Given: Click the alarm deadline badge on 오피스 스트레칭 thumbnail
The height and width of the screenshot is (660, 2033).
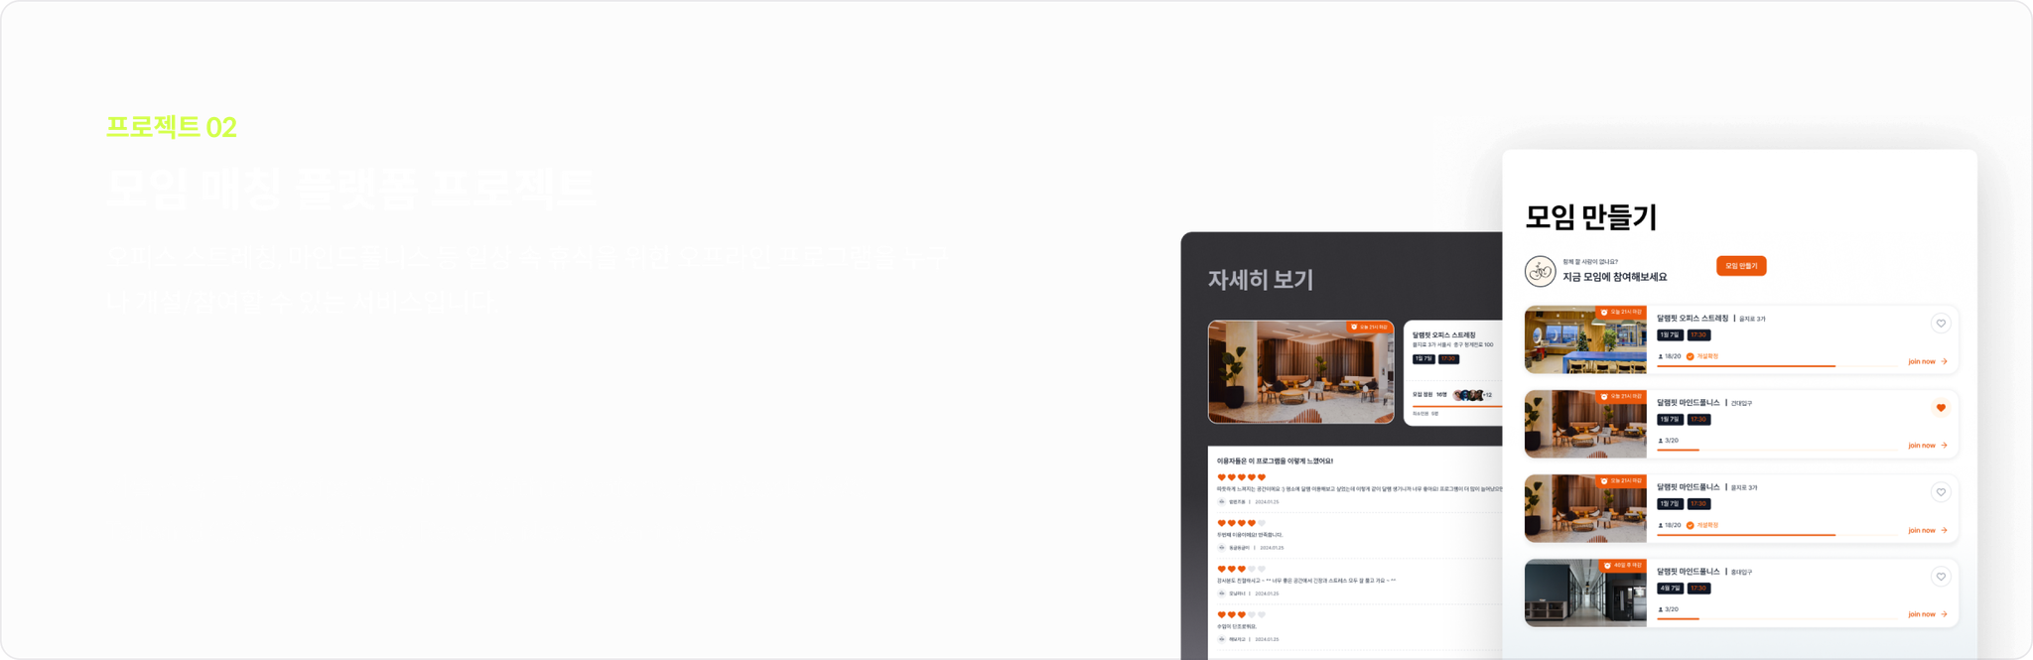Looking at the screenshot, I should 1620,312.
